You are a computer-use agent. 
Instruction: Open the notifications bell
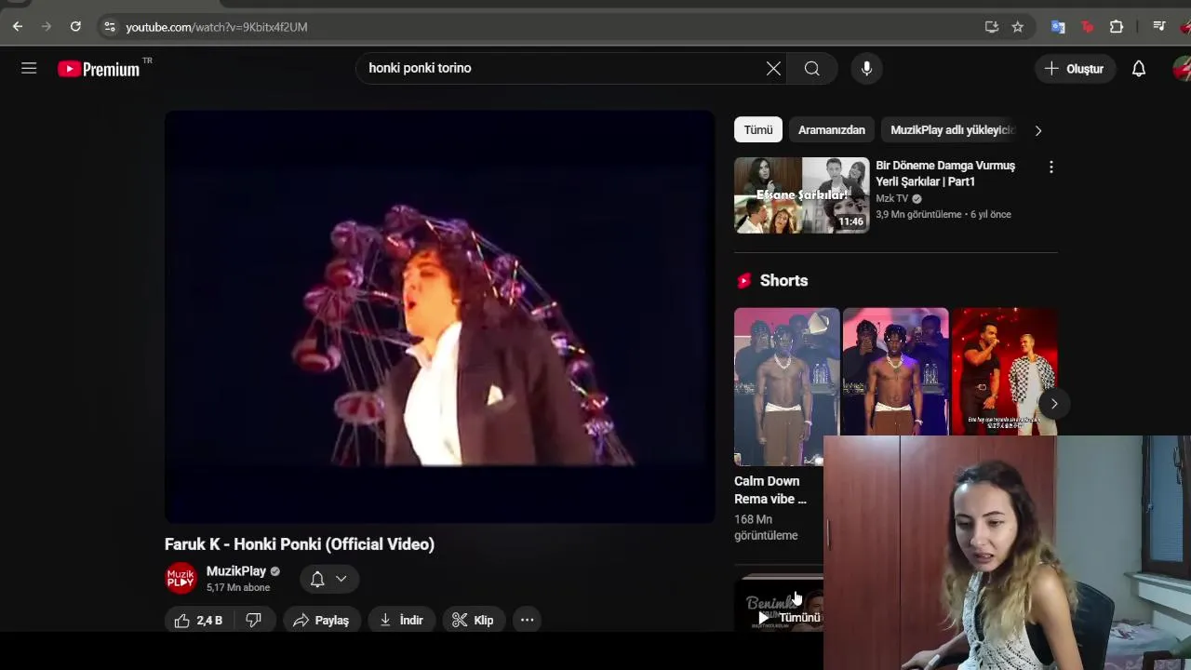point(1139,69)
